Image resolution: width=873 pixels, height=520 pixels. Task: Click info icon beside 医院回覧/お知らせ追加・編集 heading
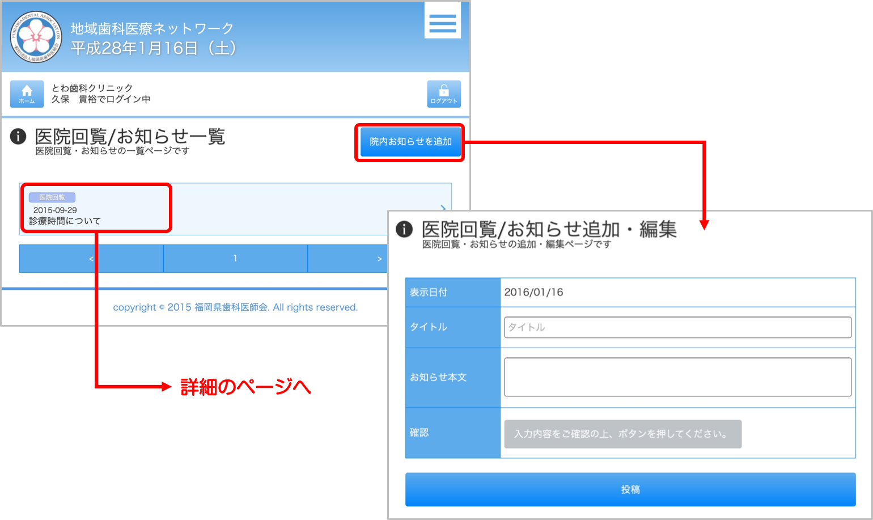click(x=404, y=229)
